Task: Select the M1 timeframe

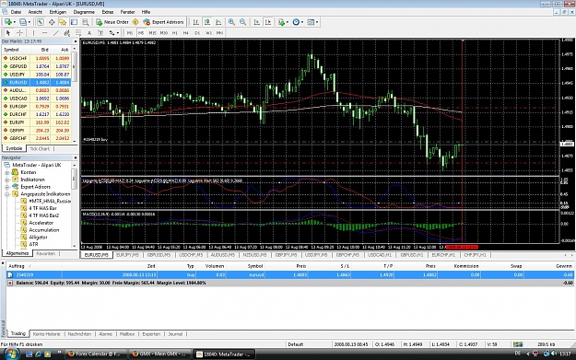Action: (x=130, y=33)
